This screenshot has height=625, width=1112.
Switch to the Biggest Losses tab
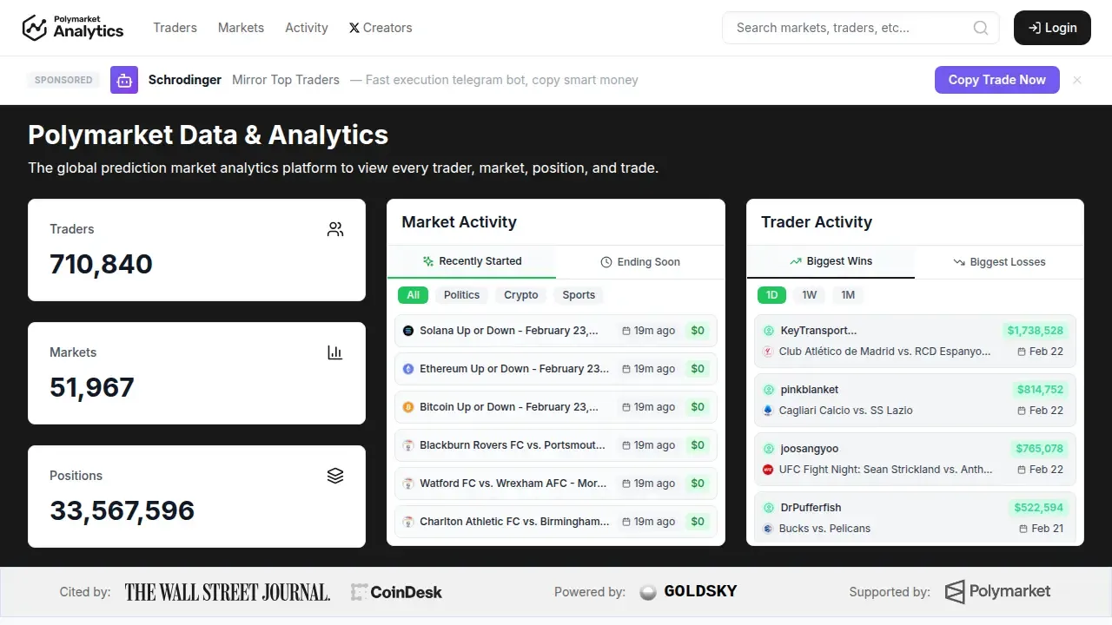[x=999, y=262]
